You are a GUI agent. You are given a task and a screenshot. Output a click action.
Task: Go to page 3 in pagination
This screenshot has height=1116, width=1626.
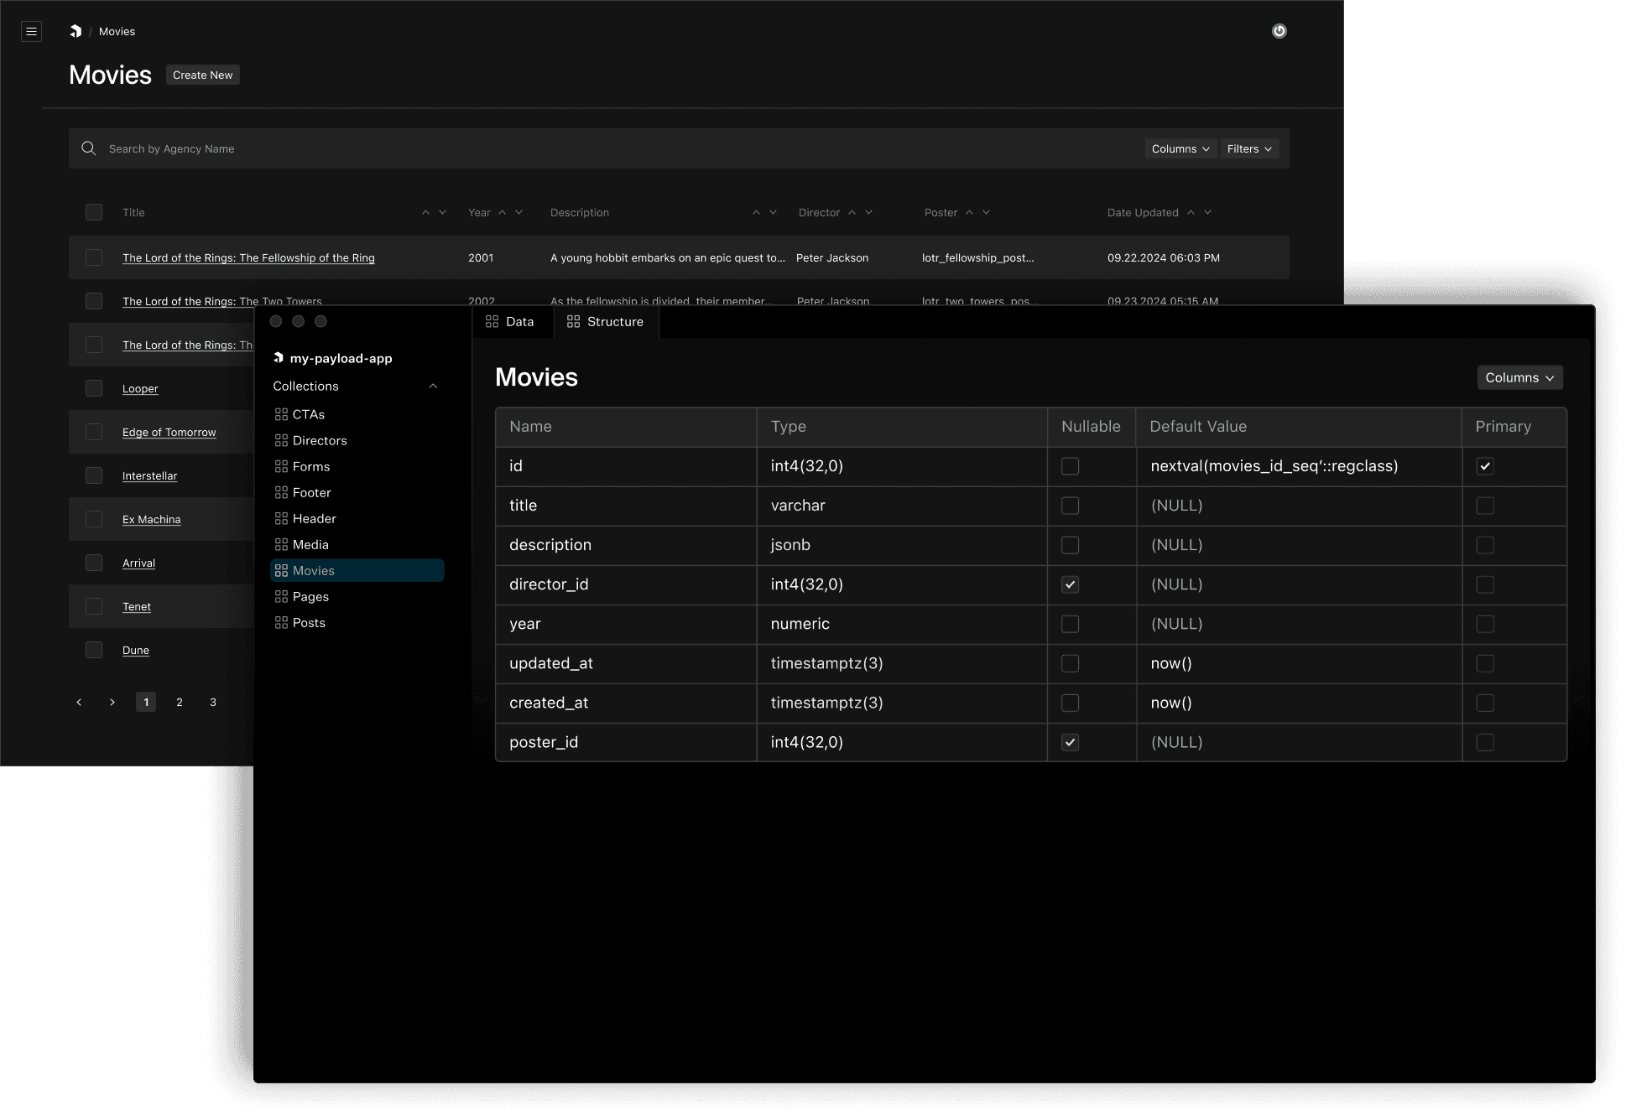tap(213, 702)
